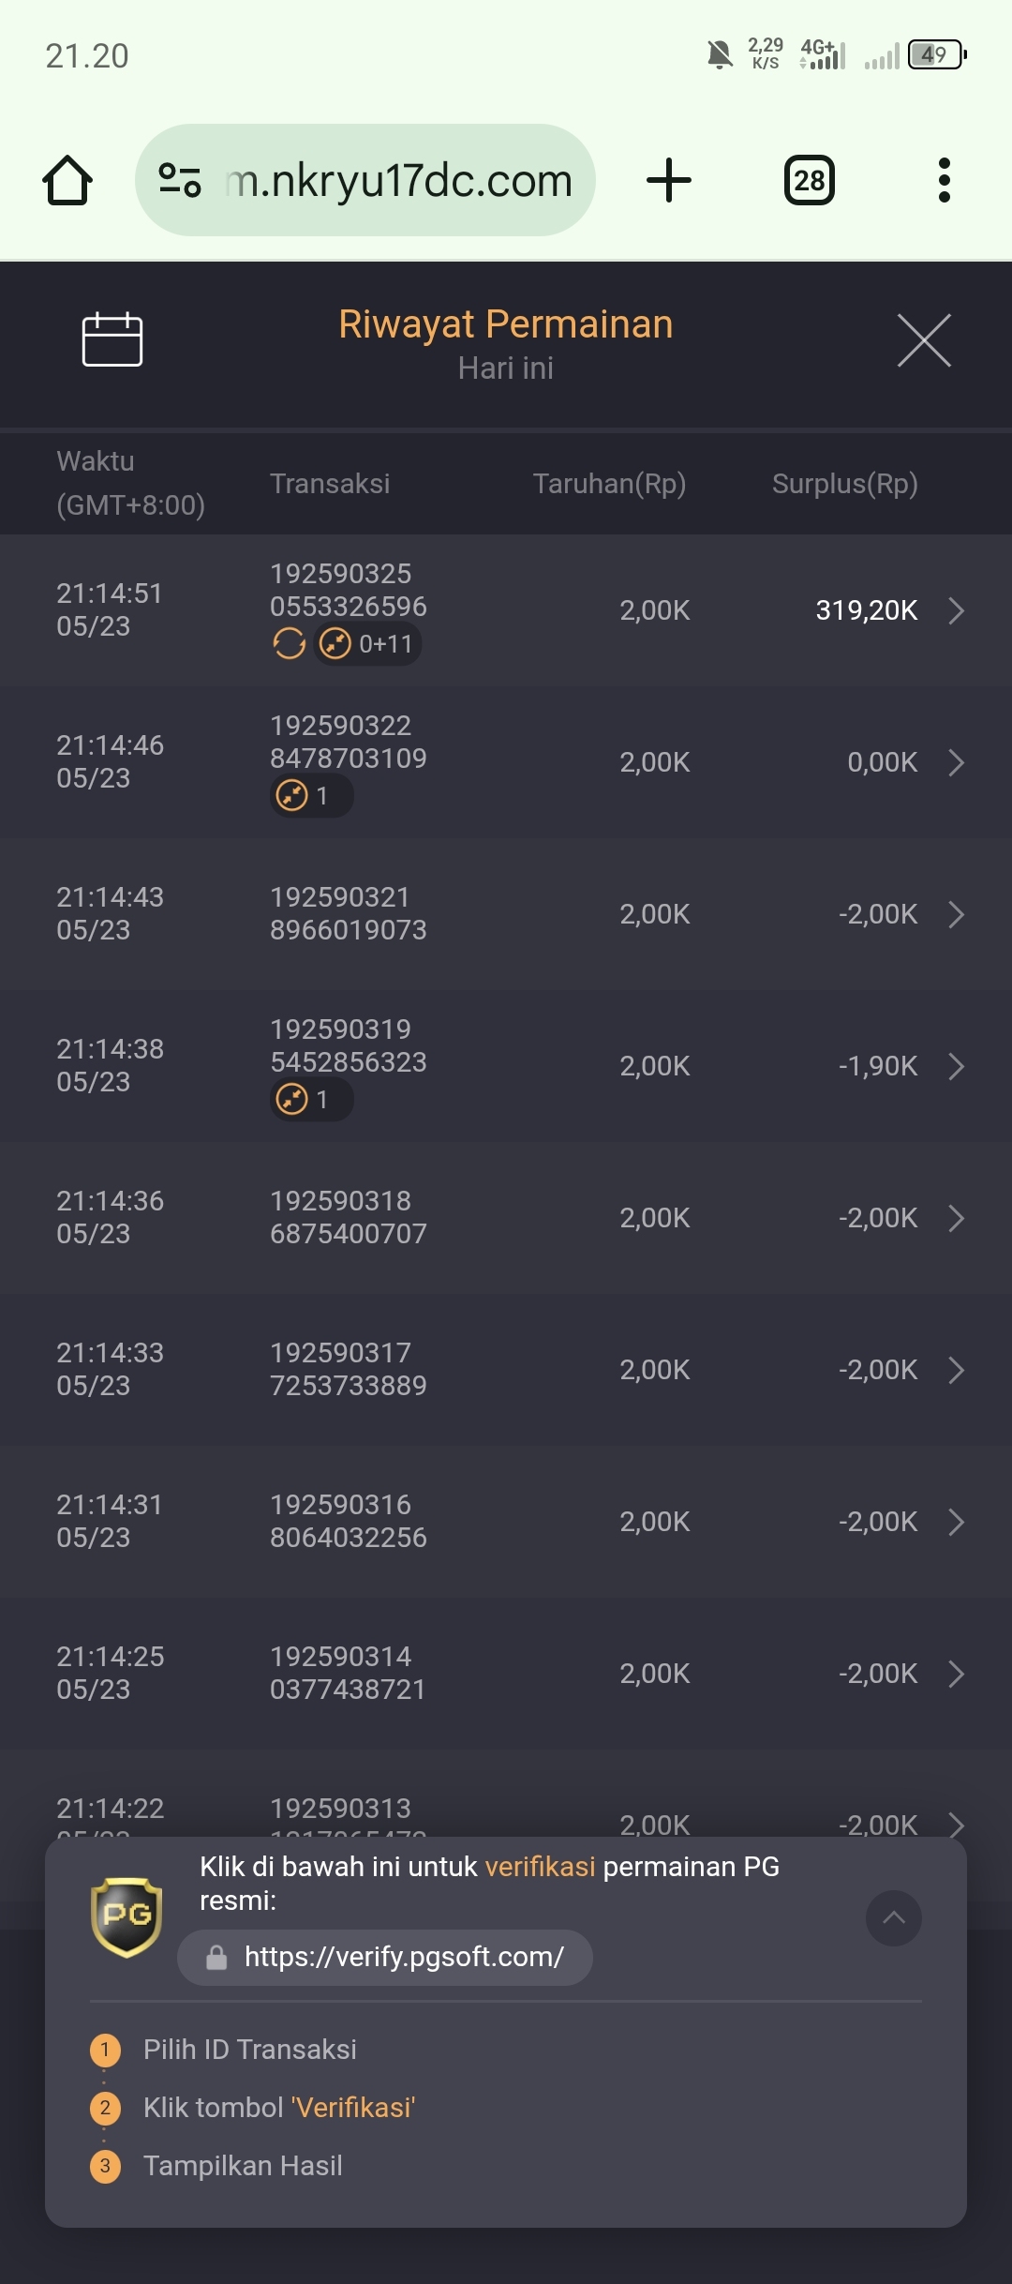Tap the Riwayat Permainan title
Viewport: 1012px width, 2284px height.
coord(506,324)
